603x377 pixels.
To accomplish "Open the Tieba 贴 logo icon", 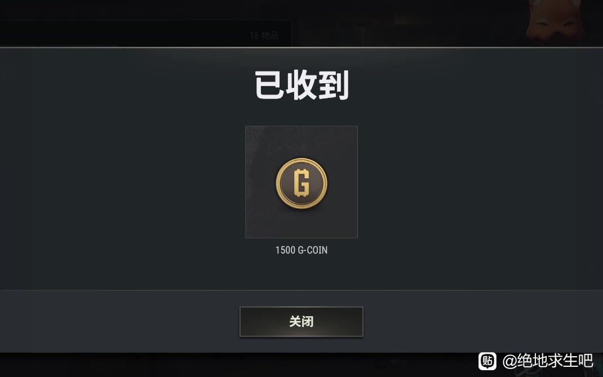I will [x=487, y=361].
